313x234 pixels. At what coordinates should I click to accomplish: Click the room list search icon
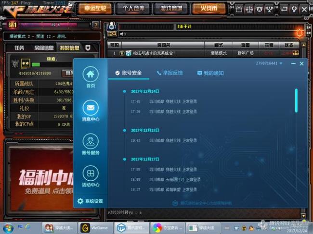(x=112, y=34)
